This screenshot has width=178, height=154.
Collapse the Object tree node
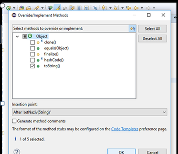(x=17, y=36)
